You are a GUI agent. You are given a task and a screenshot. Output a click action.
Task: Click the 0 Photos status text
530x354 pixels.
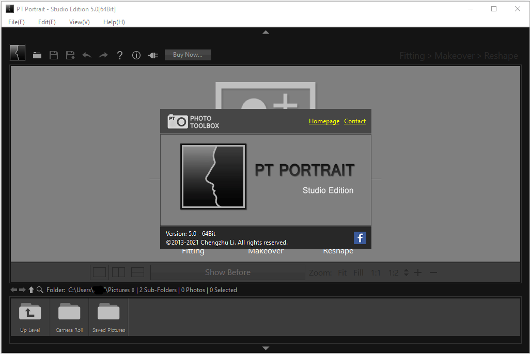(x=193, y=290)
